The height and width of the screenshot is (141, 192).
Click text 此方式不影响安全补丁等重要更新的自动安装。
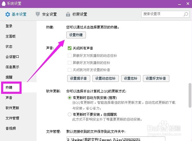coord(107,119)
